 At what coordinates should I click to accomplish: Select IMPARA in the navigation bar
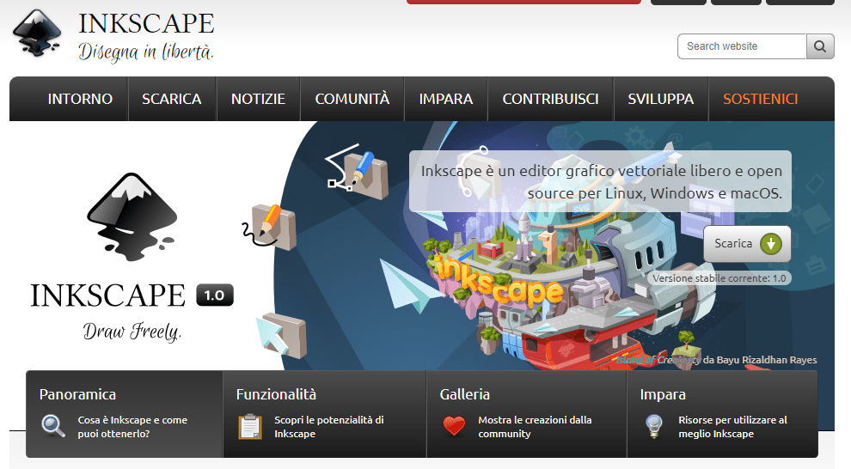coord(446,99)
